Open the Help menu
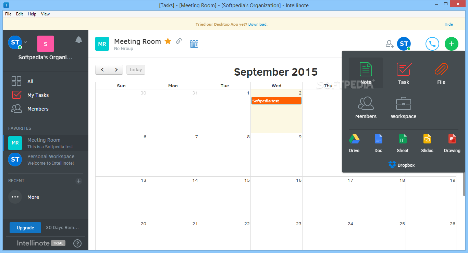Viewport: 468px width, 253px height. (x=32, y=14)
